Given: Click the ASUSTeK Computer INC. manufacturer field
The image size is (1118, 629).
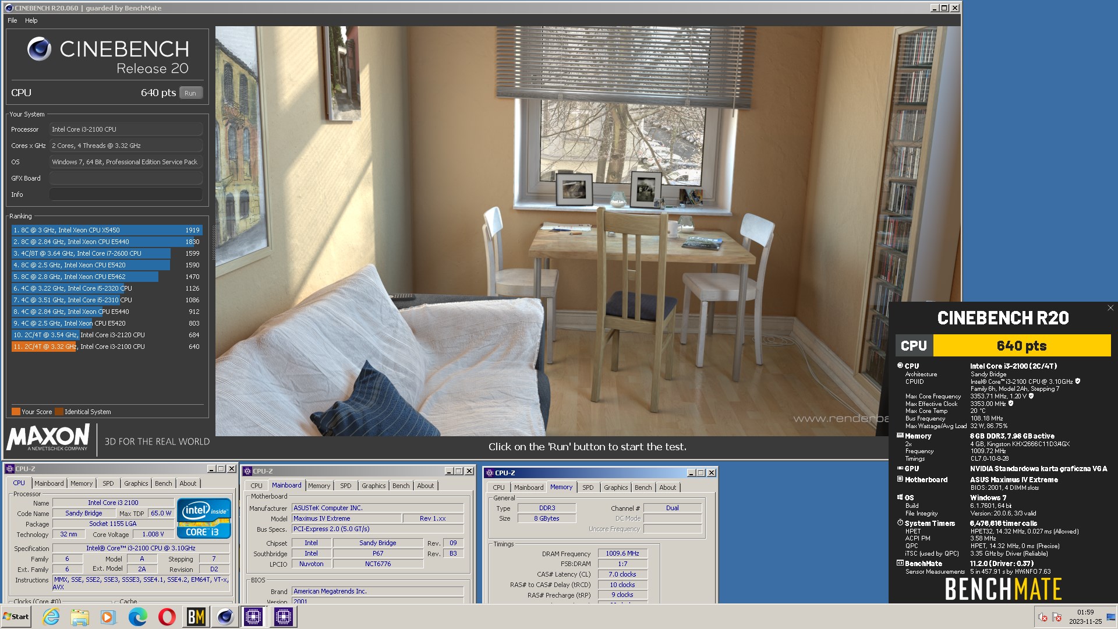Looking at the screenshot, I should [377, 508].
